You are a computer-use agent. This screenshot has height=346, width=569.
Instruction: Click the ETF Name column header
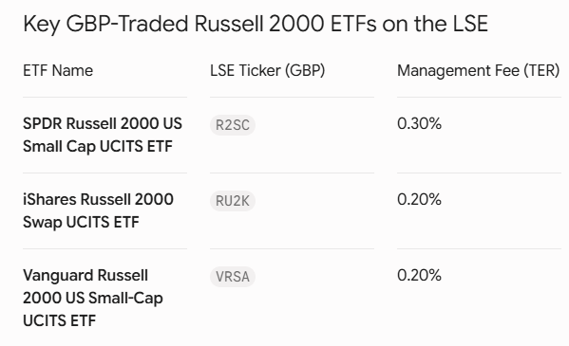click(x=58, y=70)
